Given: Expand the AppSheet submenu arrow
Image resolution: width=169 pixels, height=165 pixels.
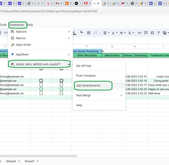Looking at the screenshot, I should coord(69,55).
